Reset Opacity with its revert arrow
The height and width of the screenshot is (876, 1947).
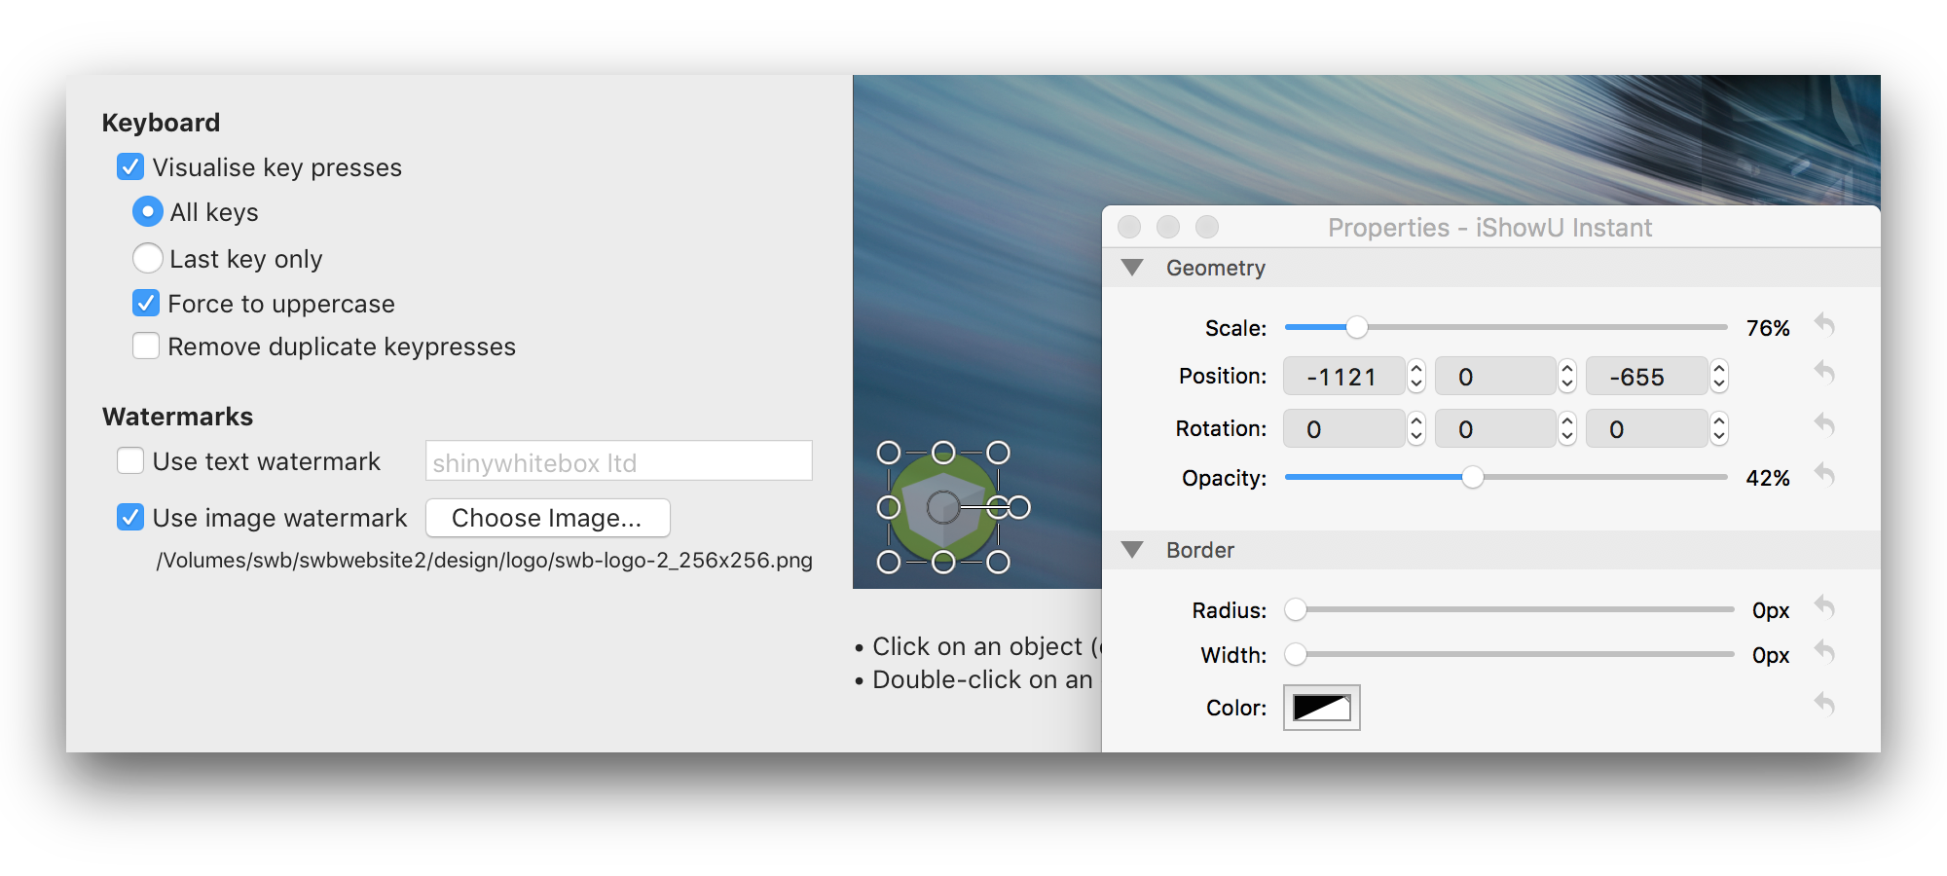pos(1824,476)
